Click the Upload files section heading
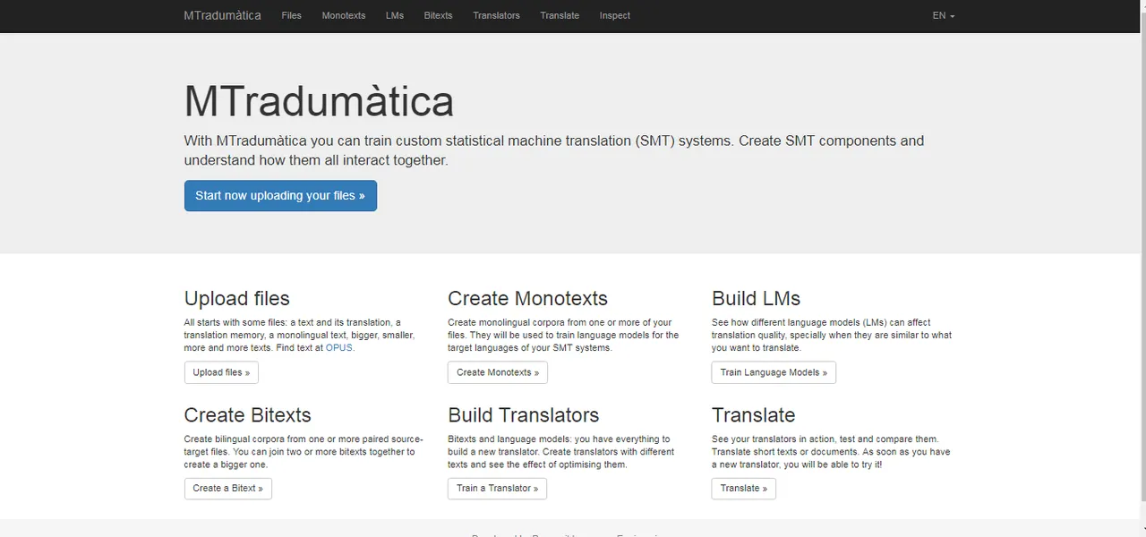The height and width of the screenshot is (537, 1146). pyautogui.click(x=237, y=299)
